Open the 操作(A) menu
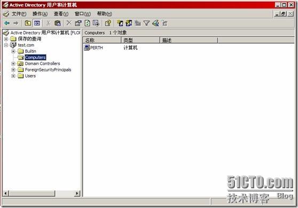This screenshot has width=298, height=208. [40, 14]
